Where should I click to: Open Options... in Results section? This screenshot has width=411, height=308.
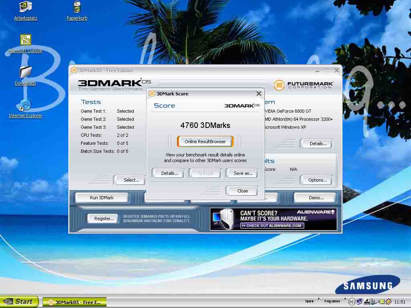317,180
